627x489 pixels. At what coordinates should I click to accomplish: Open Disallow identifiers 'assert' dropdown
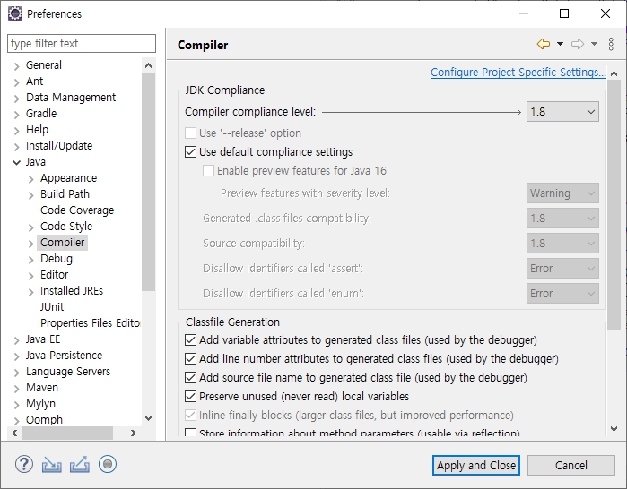562,269
